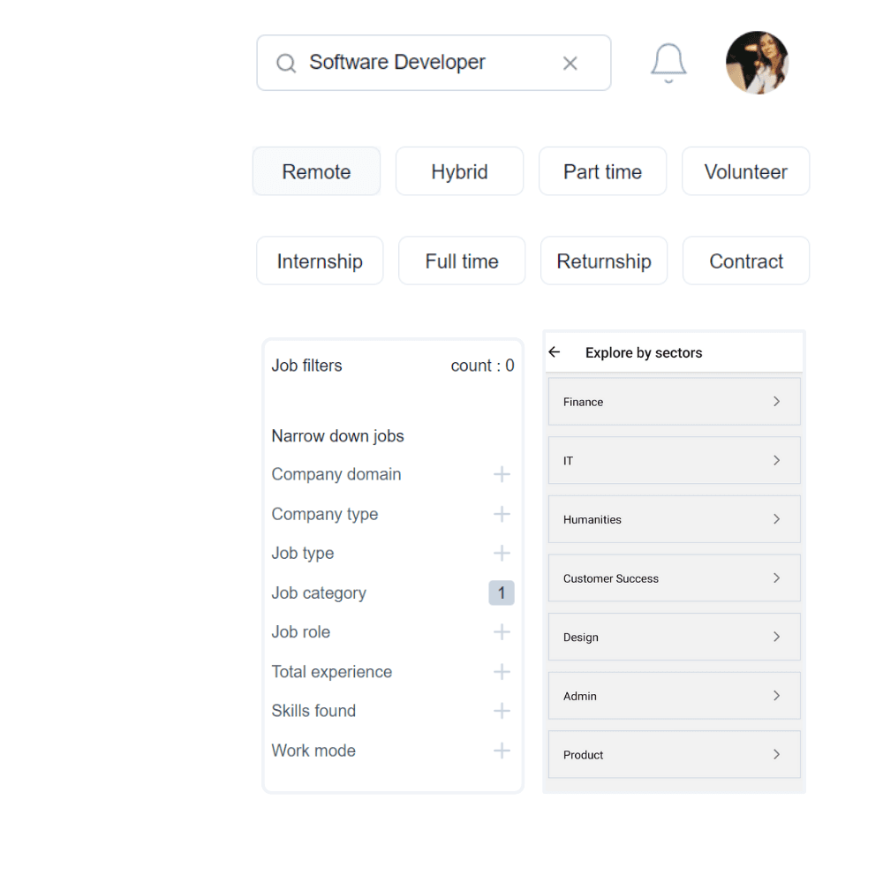Screen dimensions: 883x883
Task: Click the plus next to Job type
Action: (x=502, y=554)
